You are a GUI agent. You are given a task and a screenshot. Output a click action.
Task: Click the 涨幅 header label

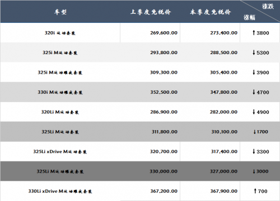249,17
